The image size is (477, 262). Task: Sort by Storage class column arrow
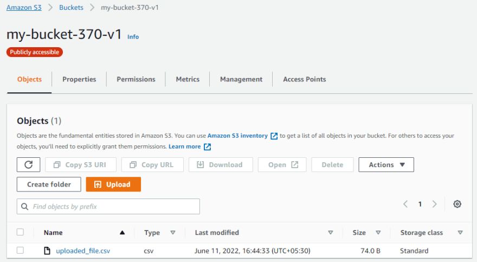tap(460, 233)
